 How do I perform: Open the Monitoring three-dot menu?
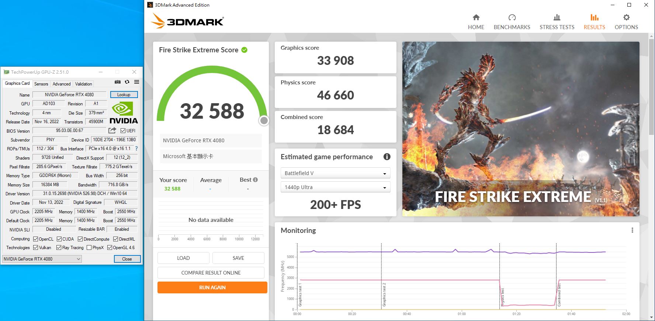[x=632, y=230]
